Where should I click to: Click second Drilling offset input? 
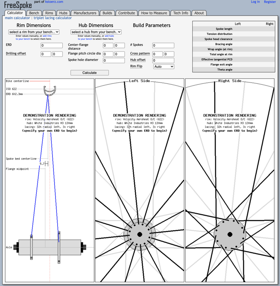57,54
